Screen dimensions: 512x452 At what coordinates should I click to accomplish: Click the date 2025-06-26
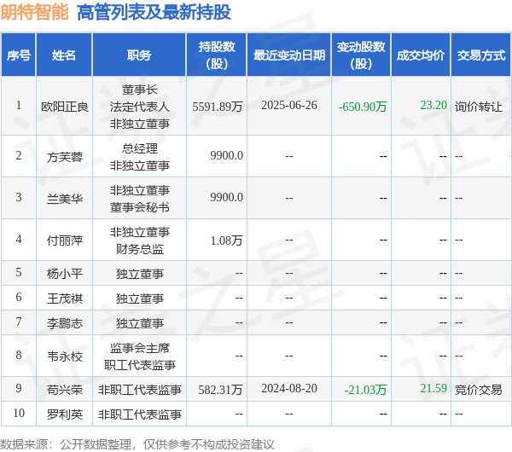pos(289,105)
